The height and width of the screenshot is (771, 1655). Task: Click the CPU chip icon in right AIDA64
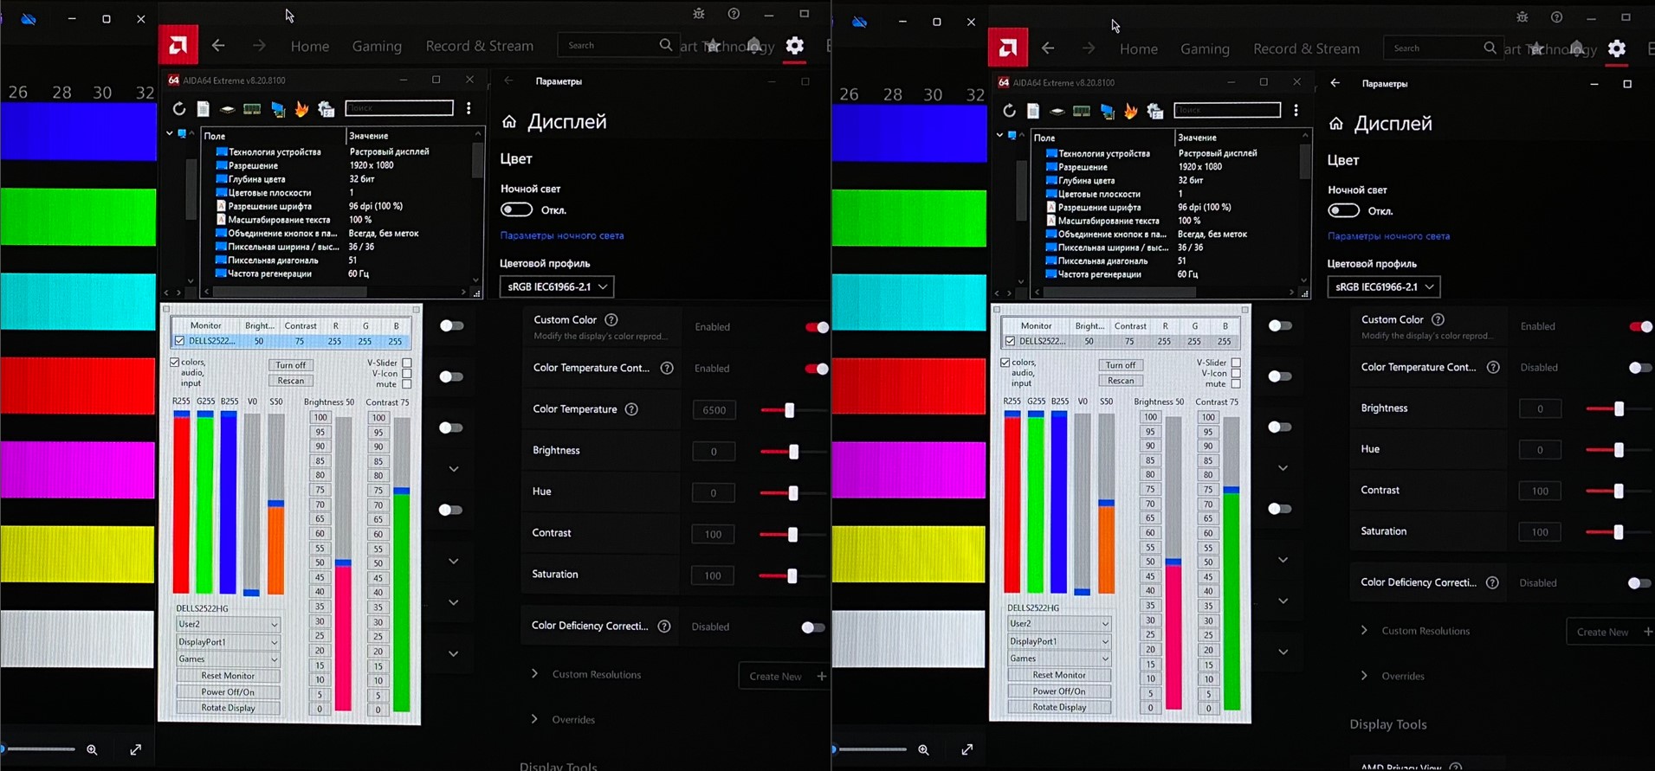click(1057, 111)
